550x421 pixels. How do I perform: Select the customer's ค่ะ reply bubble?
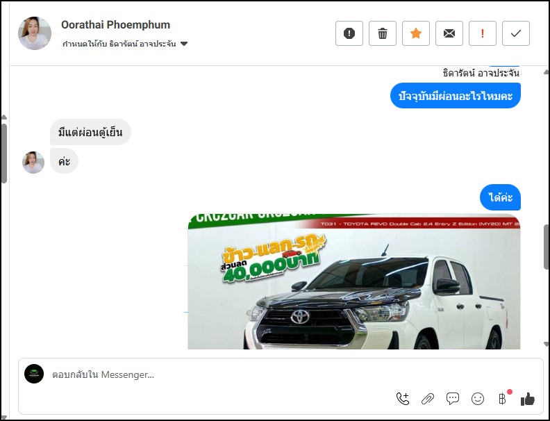(x=64, y=161)
